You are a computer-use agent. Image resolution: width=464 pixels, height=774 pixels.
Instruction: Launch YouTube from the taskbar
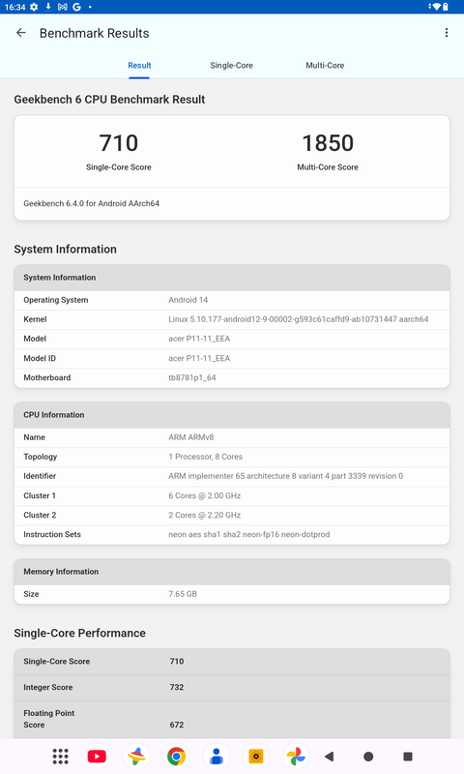(97, 757)
